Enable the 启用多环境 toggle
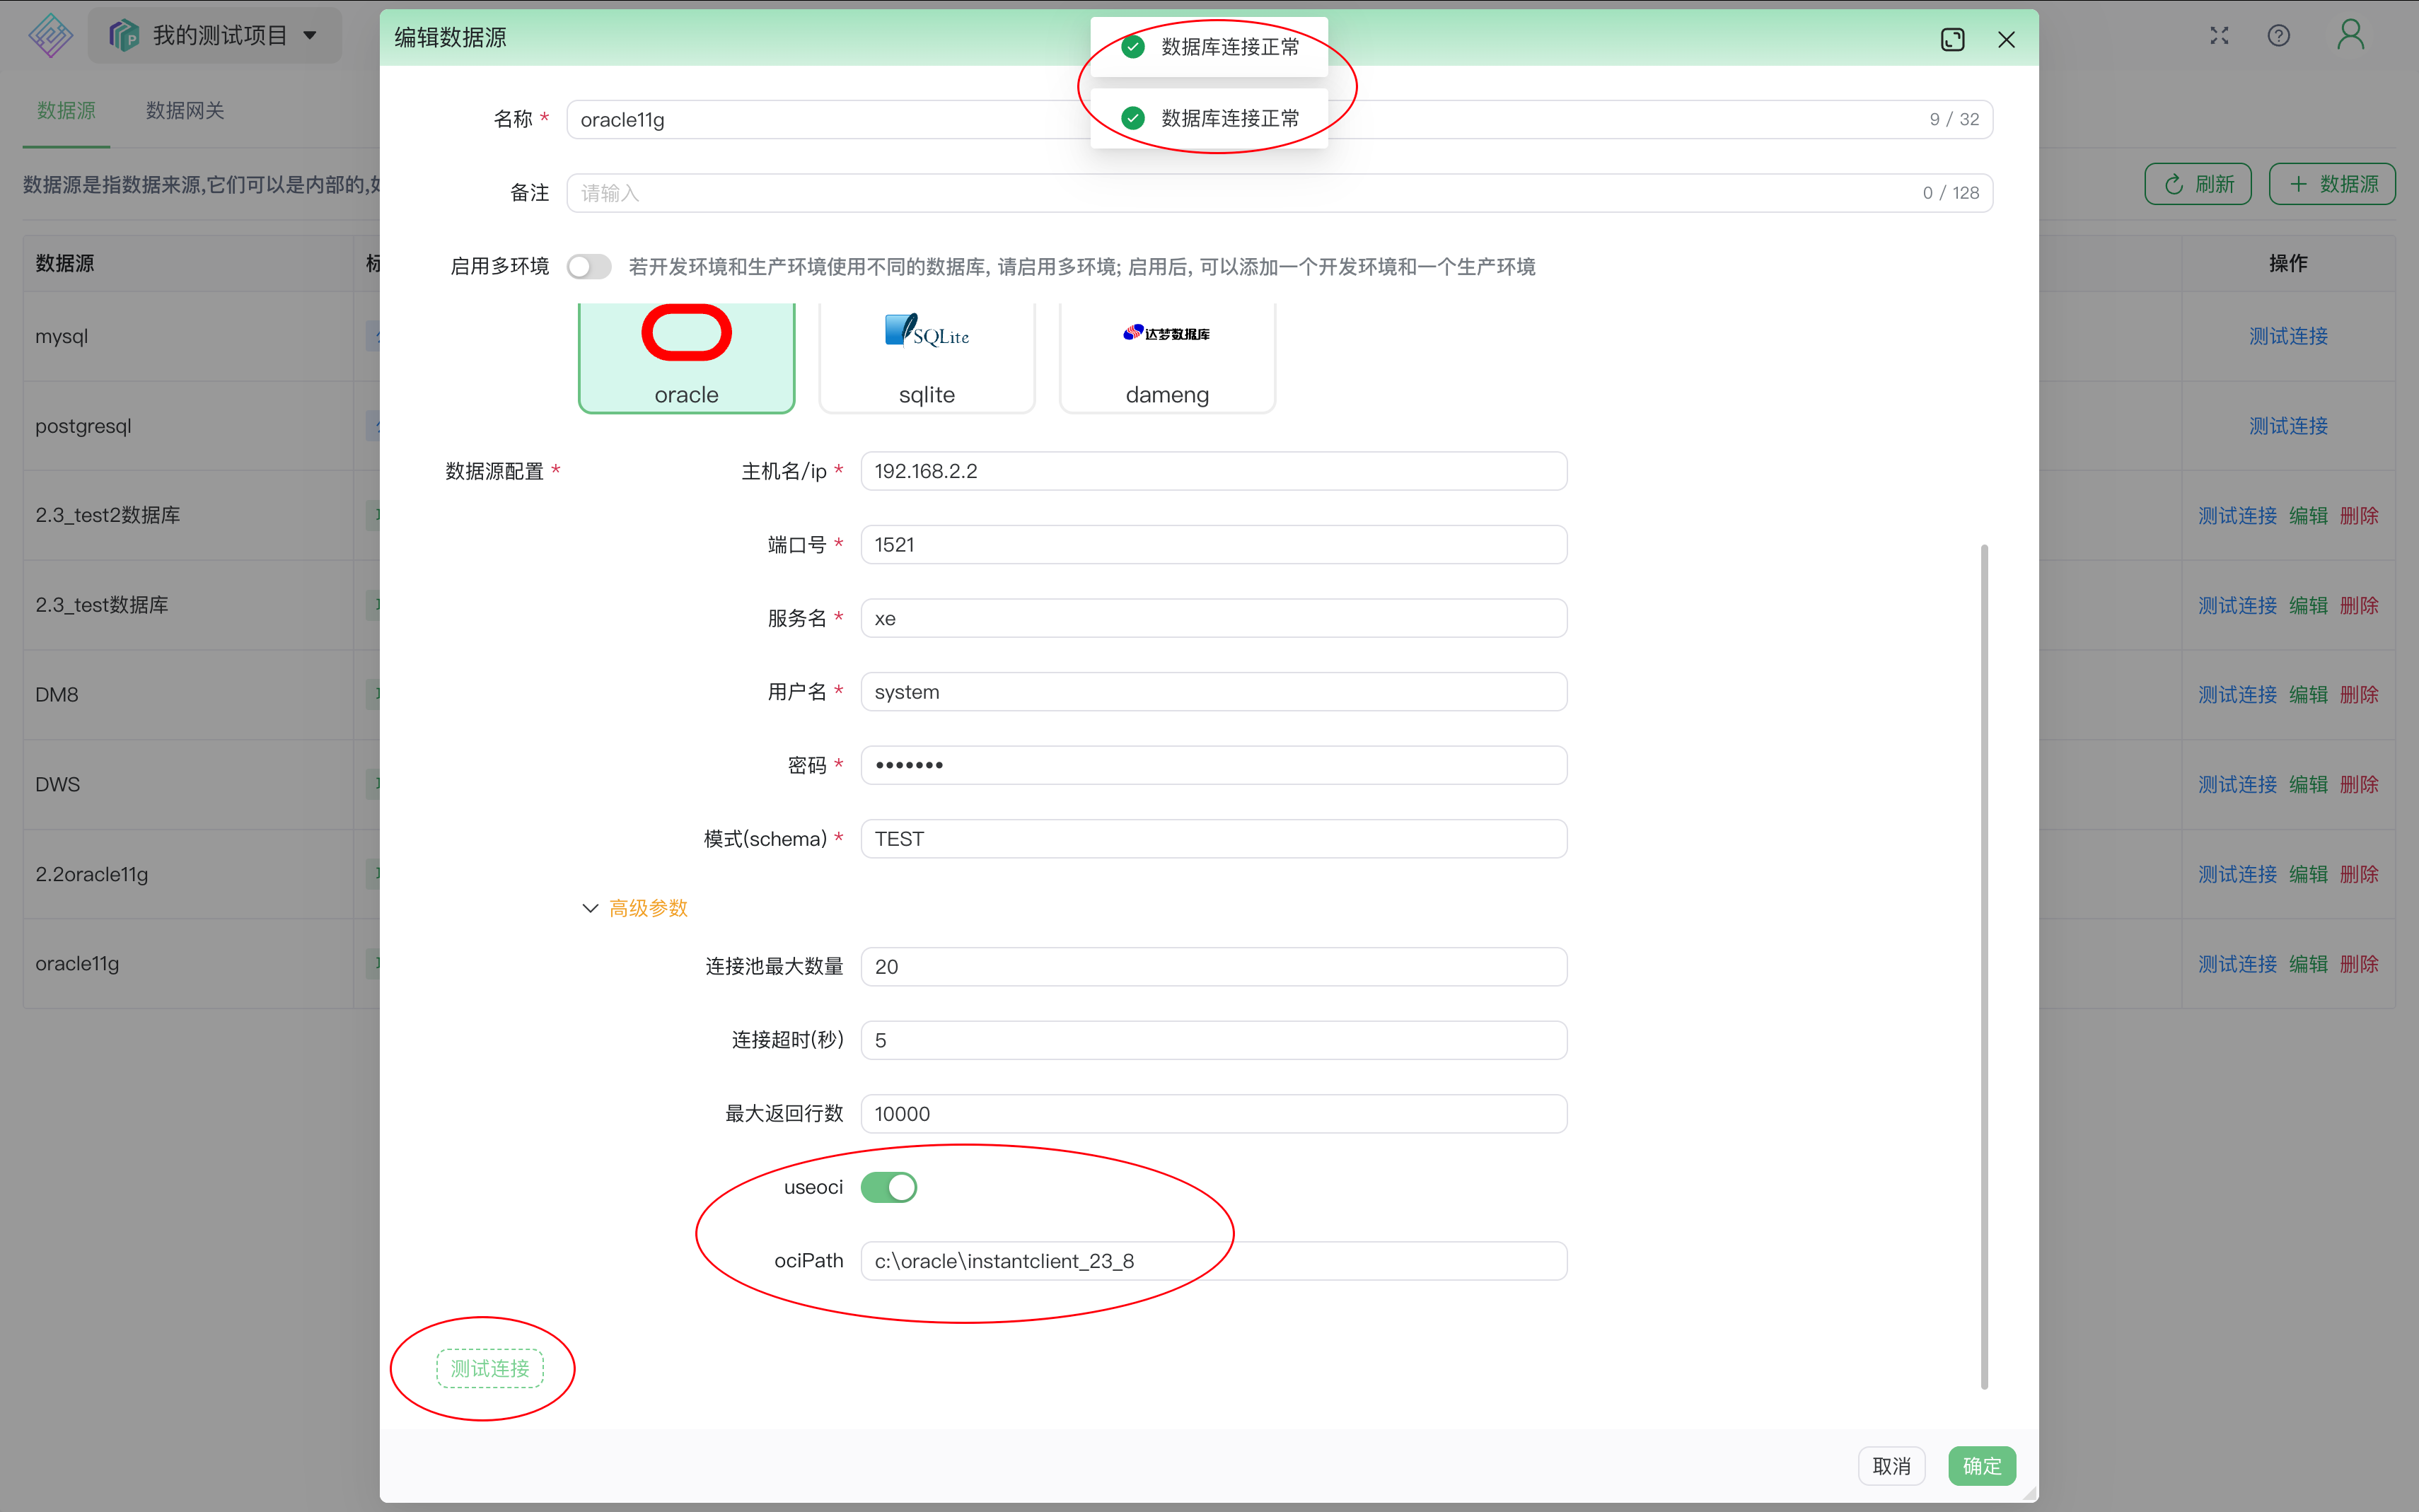2419x1512 pixels. click(589, 266)
